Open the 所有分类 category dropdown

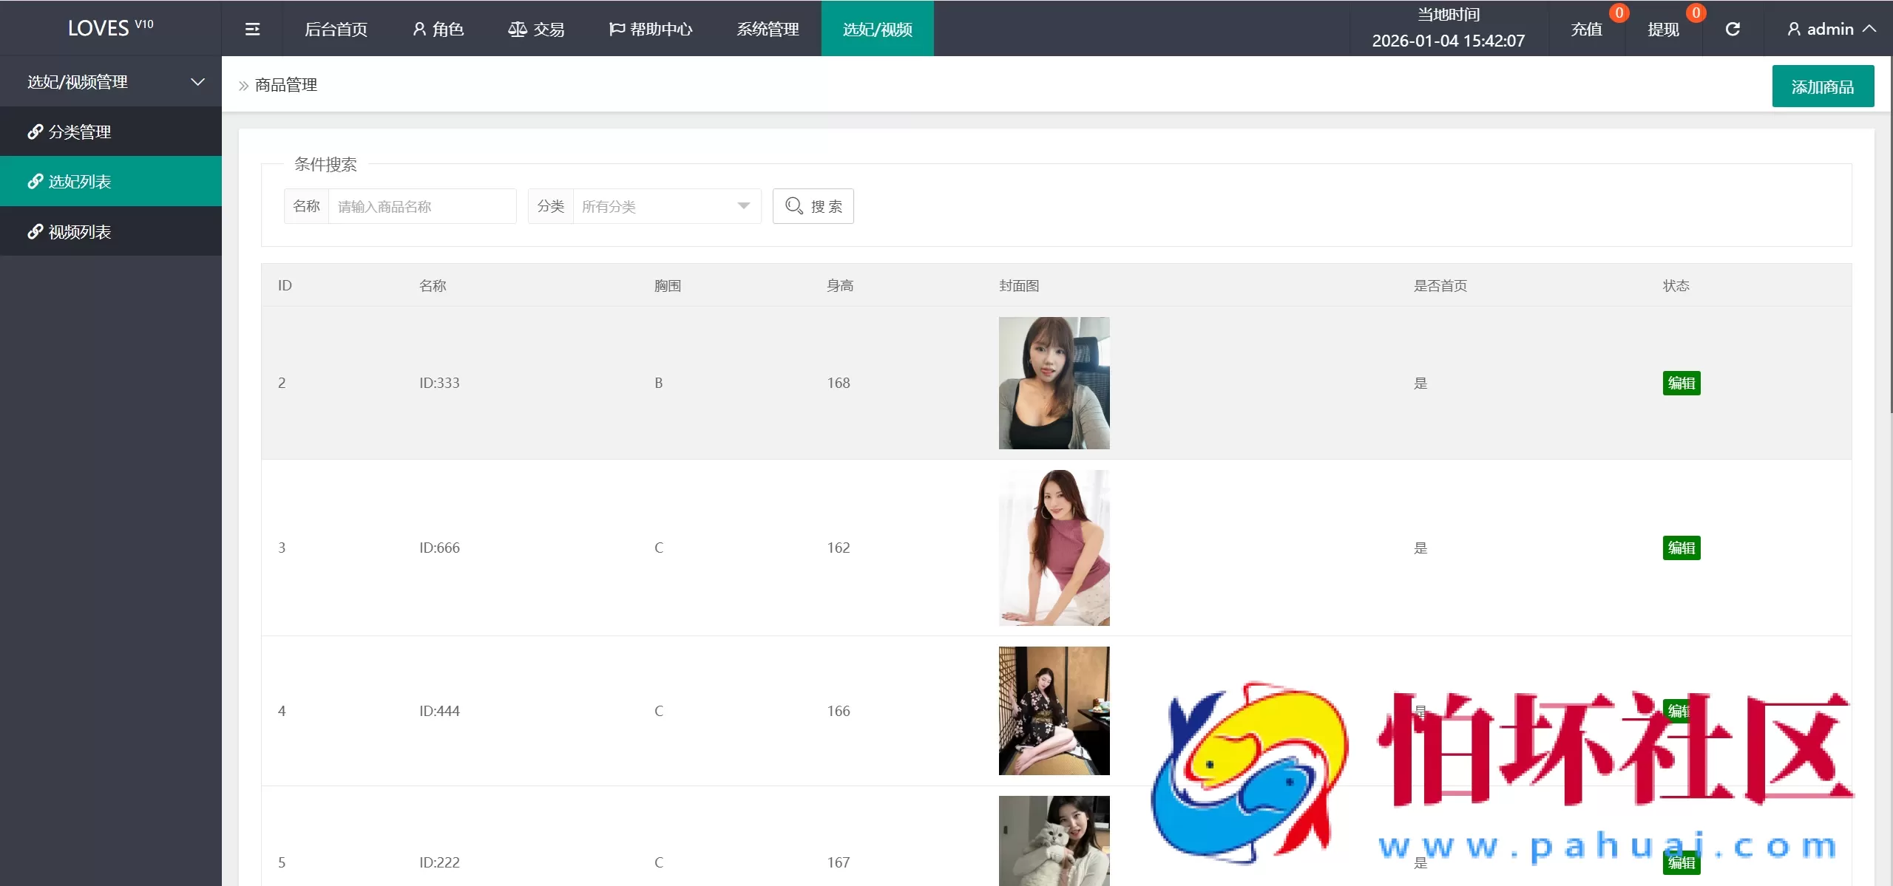tap(665, 206)
